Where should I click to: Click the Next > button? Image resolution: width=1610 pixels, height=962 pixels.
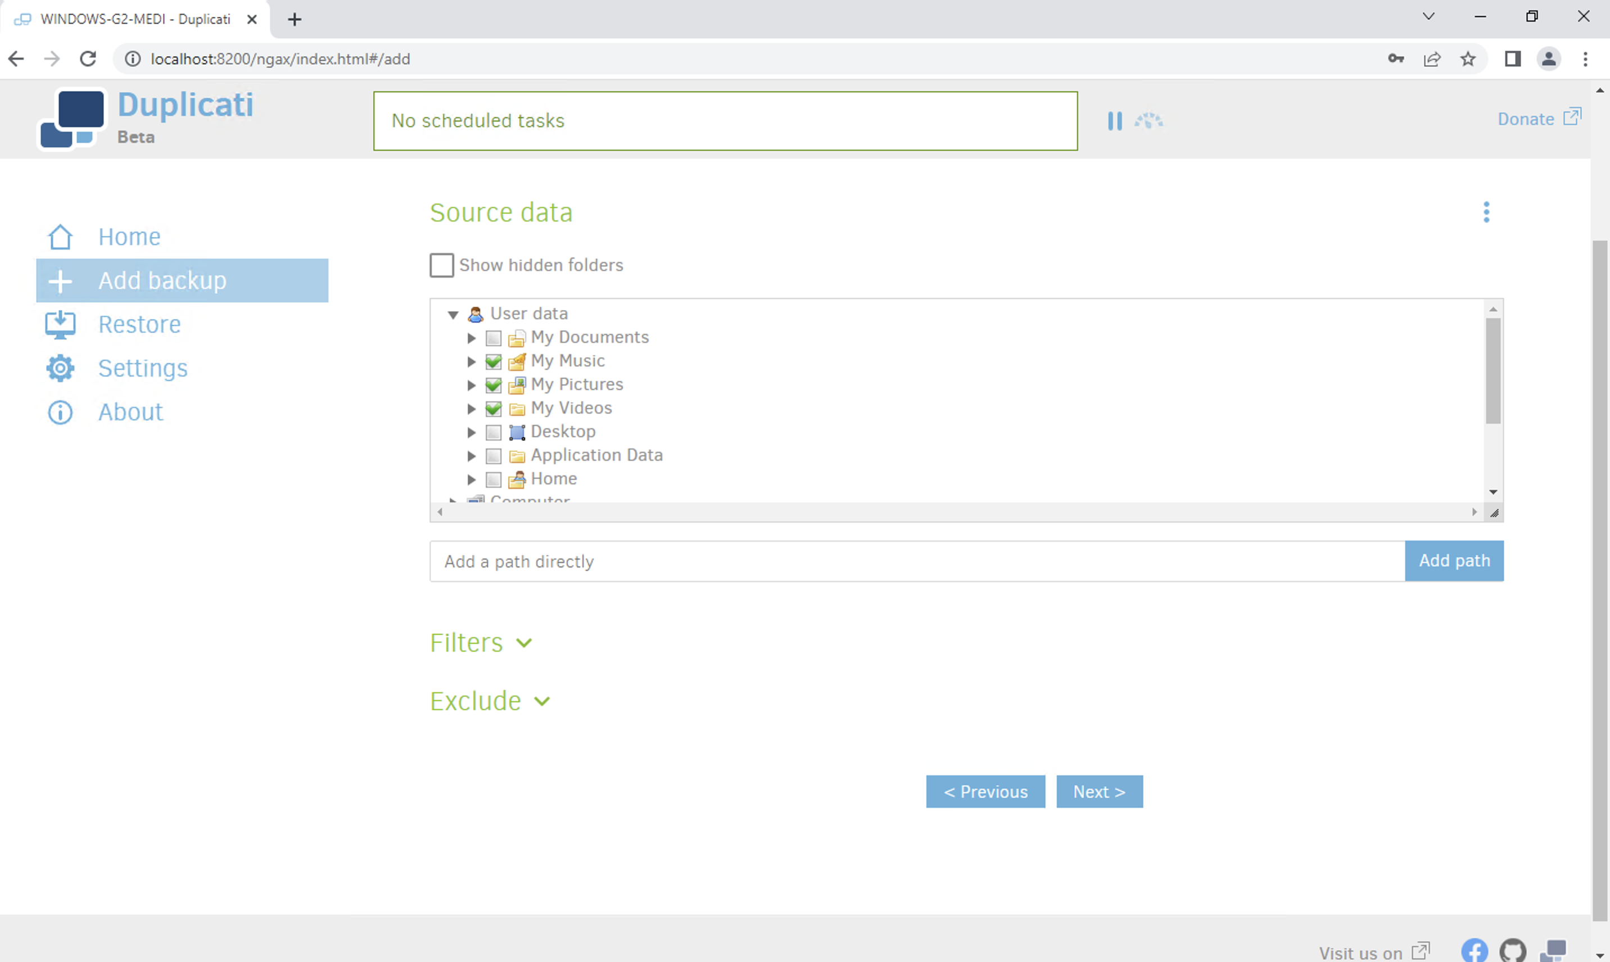[x=1099, y=792]
